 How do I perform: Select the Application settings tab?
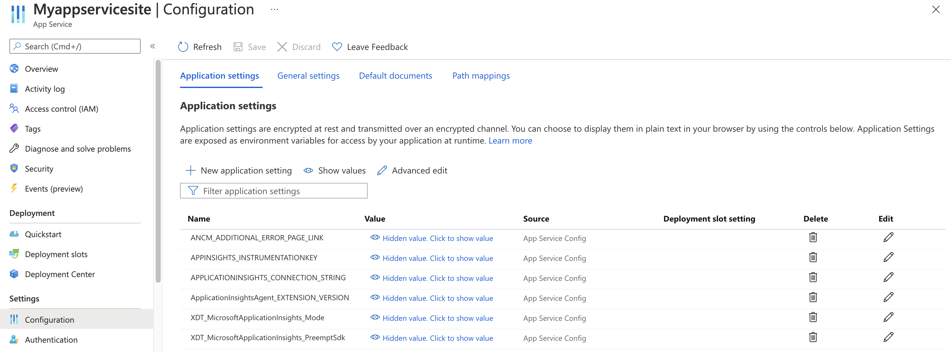pyautogui.click(x=220, y=75)
